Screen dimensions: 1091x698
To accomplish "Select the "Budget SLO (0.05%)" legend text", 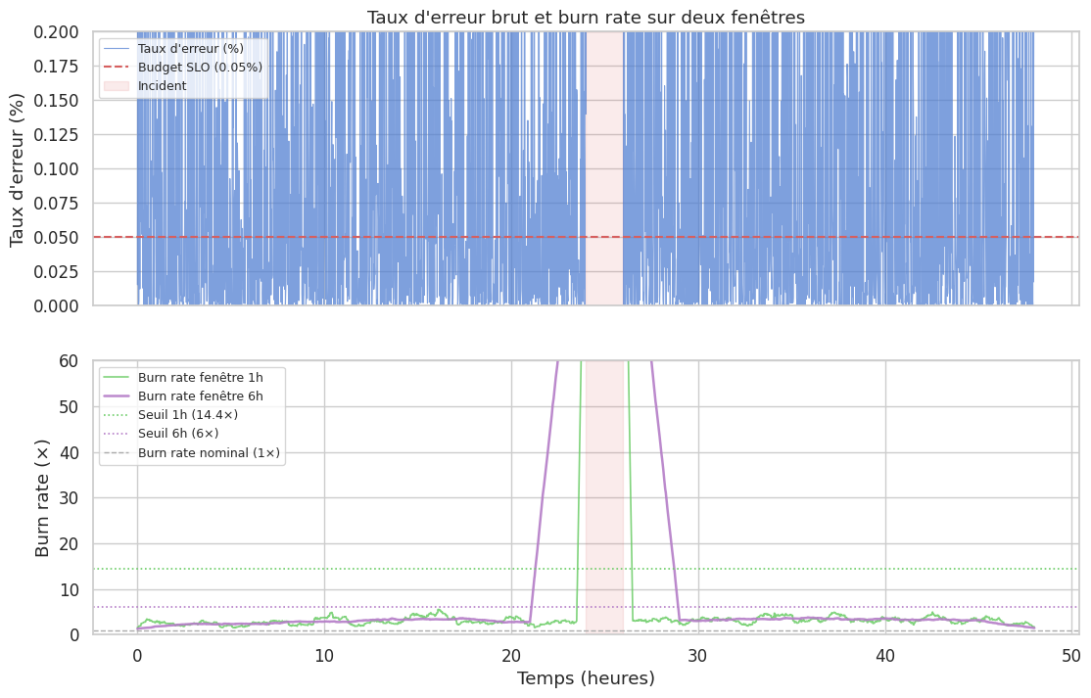I will (200, 68).
